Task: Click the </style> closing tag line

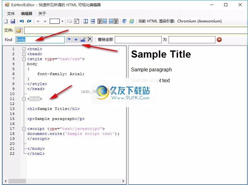Action: (37, 84)
